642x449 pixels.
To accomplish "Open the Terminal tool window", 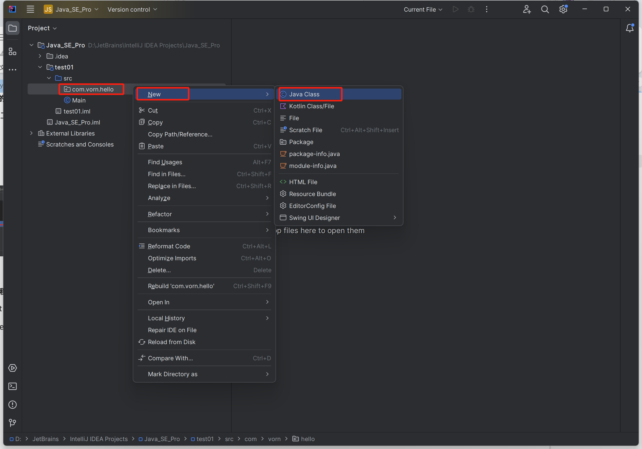I will tap(12, 386).
